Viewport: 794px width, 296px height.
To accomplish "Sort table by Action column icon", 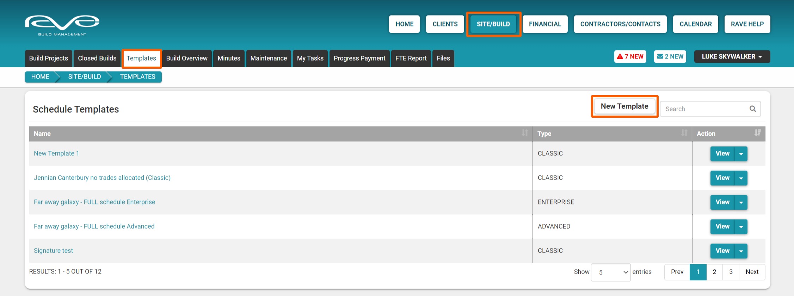I will [x=757, y=133].
